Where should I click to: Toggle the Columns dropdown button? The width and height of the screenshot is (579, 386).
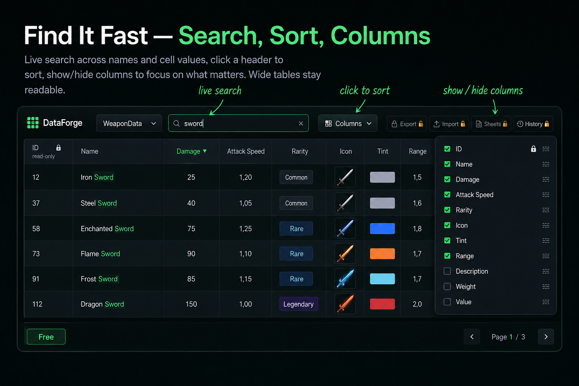[x=348, y=123]
